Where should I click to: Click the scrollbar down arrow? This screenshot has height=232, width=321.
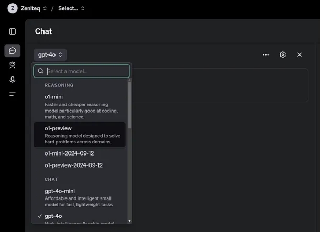[129, 221]
